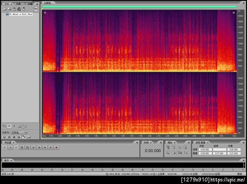Viewport: 247px width, 184px height.
Task: Switch to the 效果 tab
Action: point(19,4)
